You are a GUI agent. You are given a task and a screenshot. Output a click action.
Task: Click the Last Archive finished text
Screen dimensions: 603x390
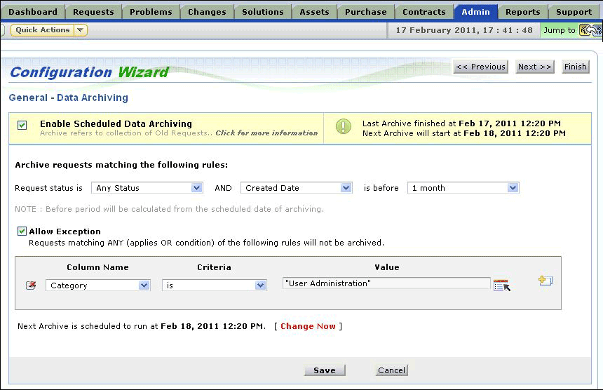461,123
